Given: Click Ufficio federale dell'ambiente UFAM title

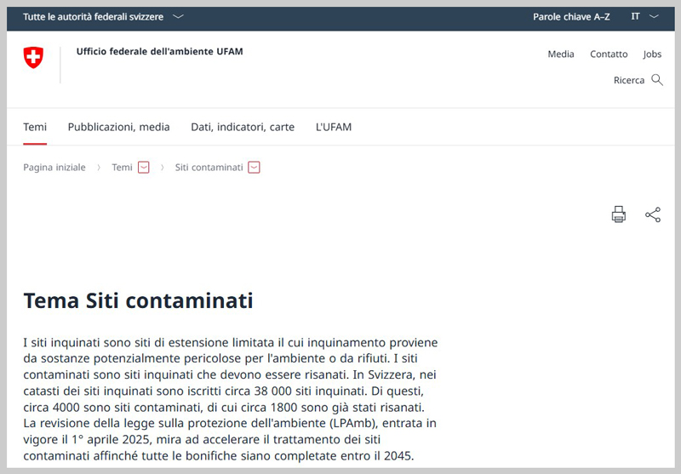Looking at the screenshot, I should point(159,52).
